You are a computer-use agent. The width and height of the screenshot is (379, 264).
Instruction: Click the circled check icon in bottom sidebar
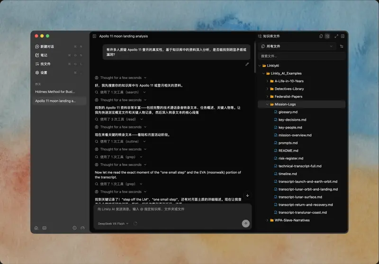click(x=74, y=228)
